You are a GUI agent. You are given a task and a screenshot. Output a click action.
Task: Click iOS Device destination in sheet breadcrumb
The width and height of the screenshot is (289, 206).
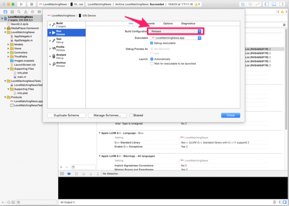(x=87, y=16)
